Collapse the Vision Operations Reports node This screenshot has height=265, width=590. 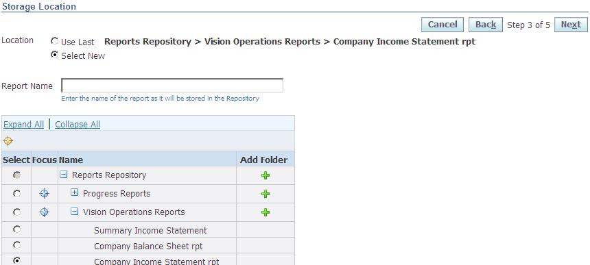[75, 212]
